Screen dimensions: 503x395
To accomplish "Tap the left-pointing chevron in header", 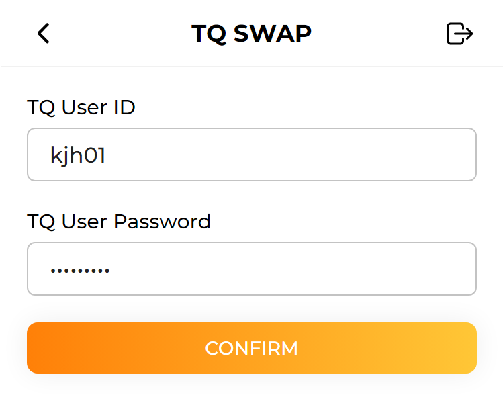I will coord(44,33).
